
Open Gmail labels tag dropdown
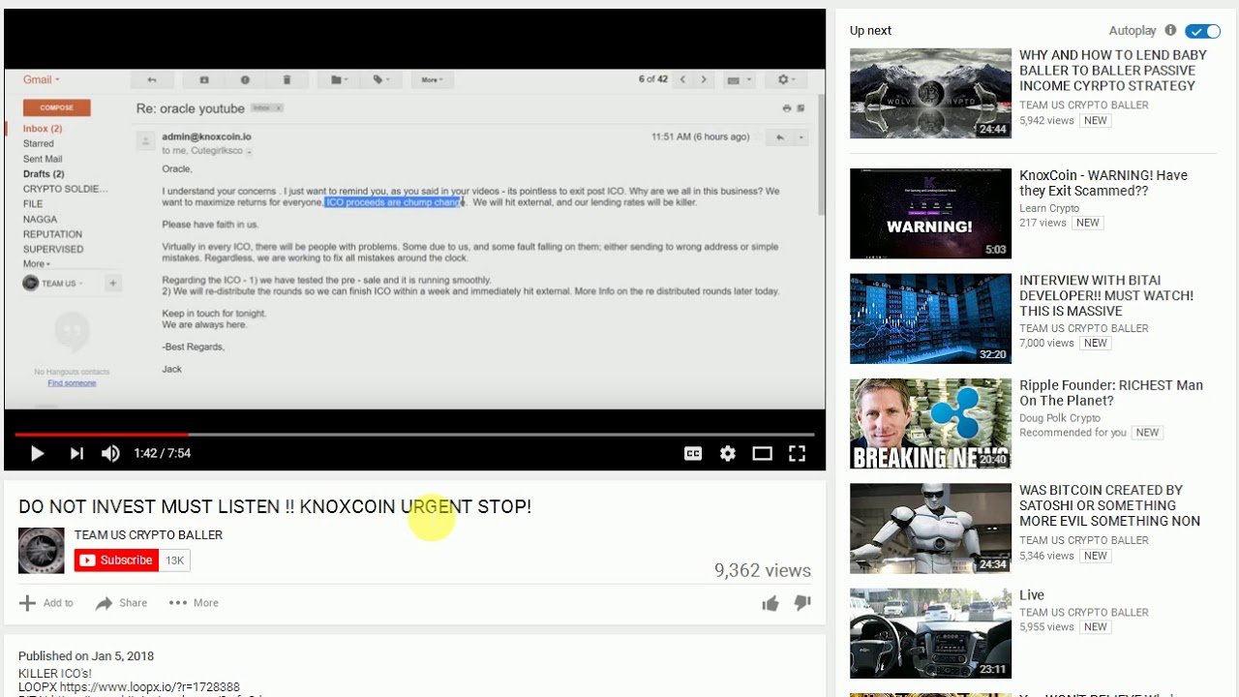(381, 79)
